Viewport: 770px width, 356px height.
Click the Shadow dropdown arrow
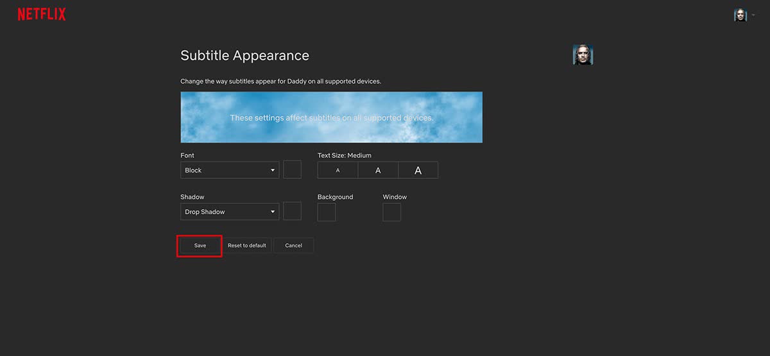tap(273, 212)
